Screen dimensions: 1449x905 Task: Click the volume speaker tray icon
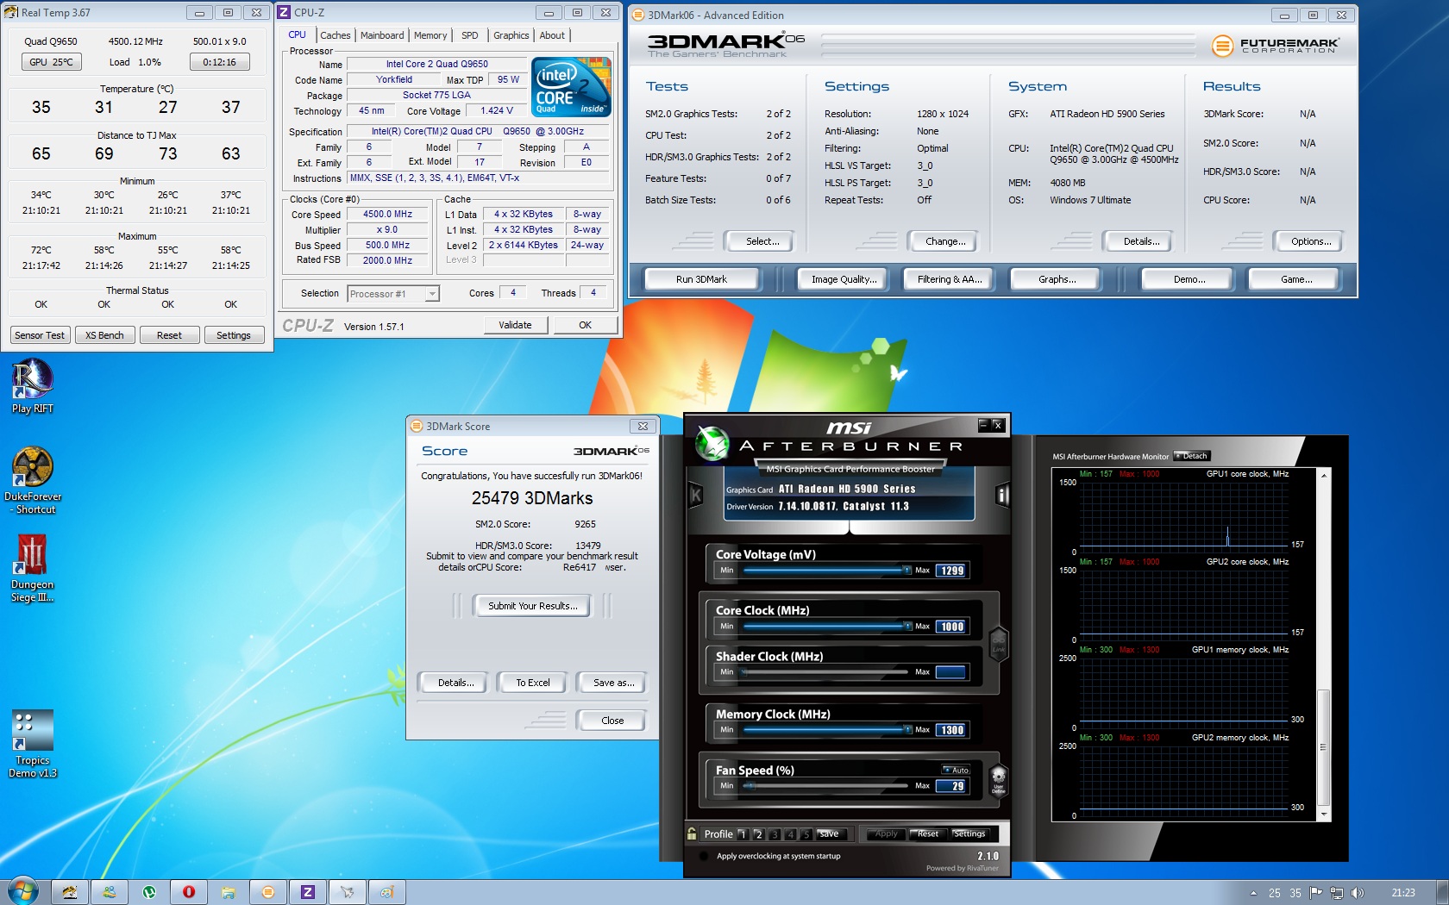coord(1358,893)
